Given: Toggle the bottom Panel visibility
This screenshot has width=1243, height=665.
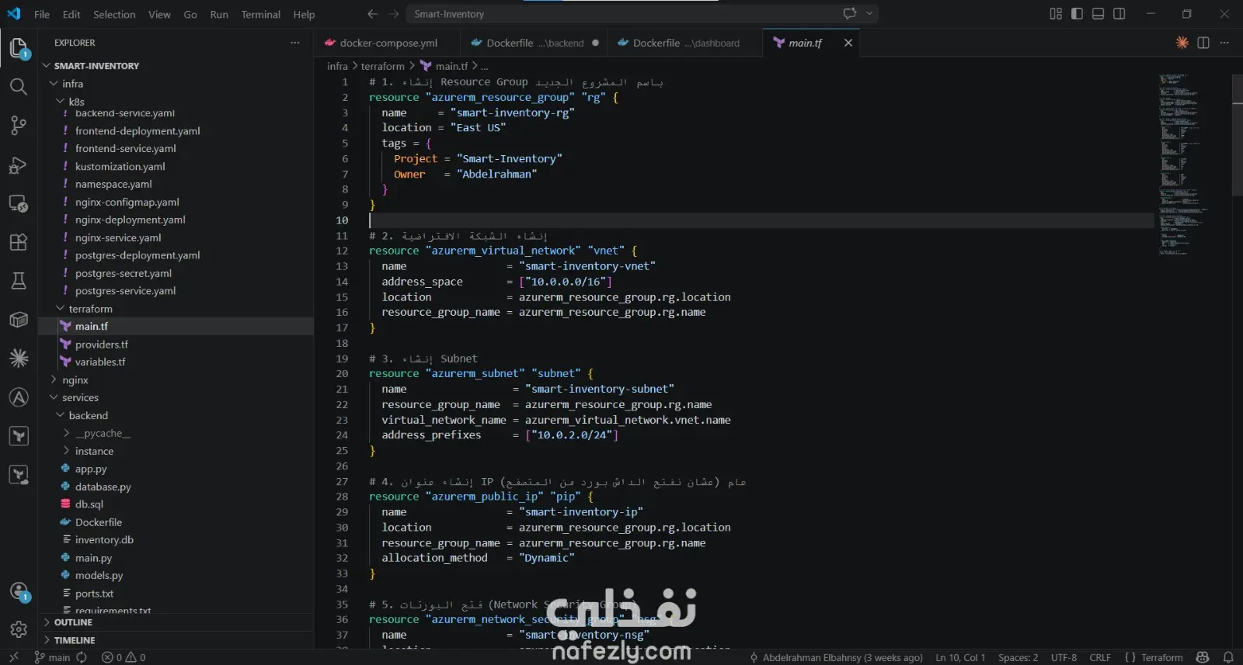Looking at the screenshot, I should tap(1098, 14).
